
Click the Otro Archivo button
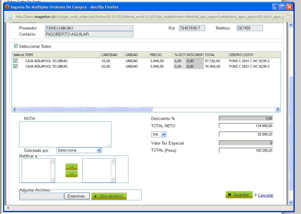coord(109,196)
